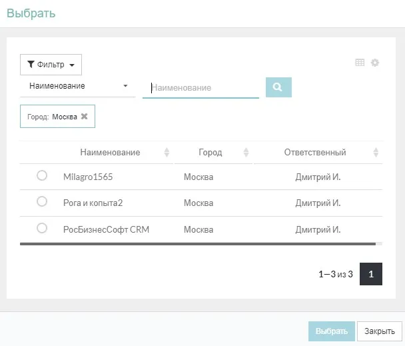Viewport: 405px width, 346px height.
Task: Sort by Ответственный column arrows
Action: click(376, 153)
